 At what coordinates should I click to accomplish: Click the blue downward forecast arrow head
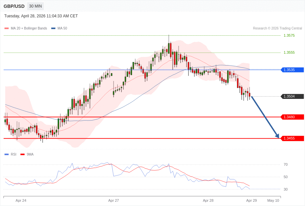click(277, 136)
